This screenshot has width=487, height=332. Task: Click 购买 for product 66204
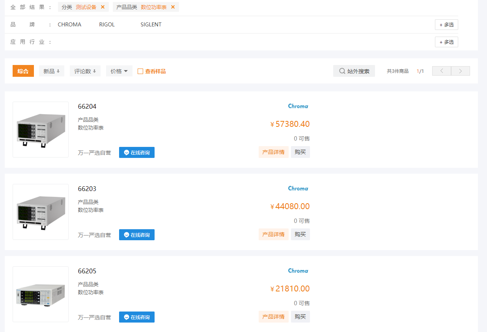[x=300, y=152]
